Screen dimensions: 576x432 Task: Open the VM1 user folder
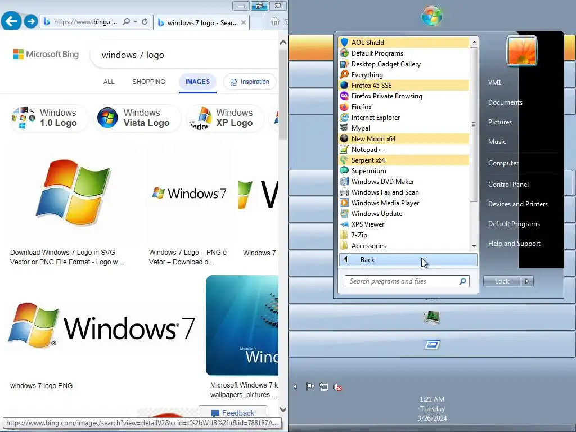pos(494,82)
